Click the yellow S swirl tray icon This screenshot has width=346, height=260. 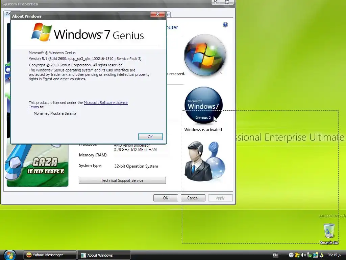click(321, 255)
